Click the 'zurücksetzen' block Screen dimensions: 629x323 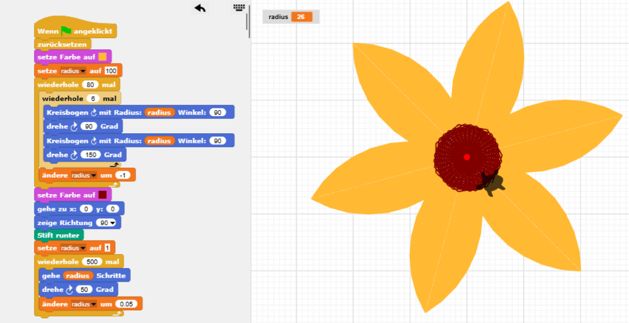62,44
